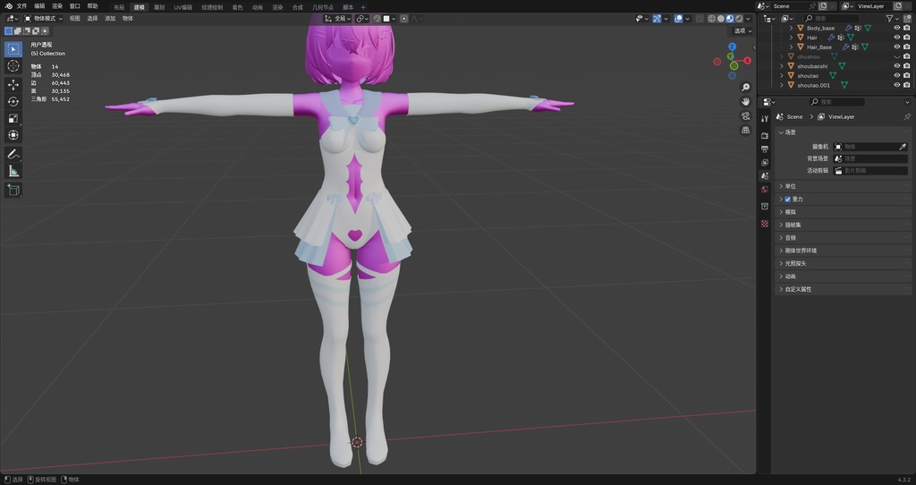Switch to the 雕刻 workspace tab

159,7
